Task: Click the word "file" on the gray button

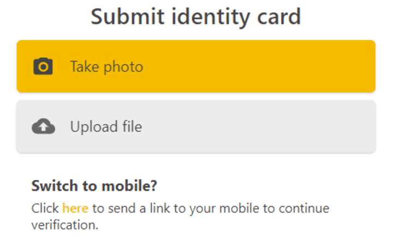Action: click(x=132, y=126)
